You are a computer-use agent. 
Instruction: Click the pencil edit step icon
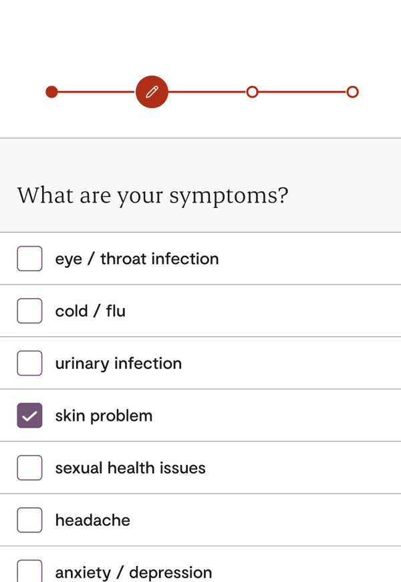click(152, 92)
